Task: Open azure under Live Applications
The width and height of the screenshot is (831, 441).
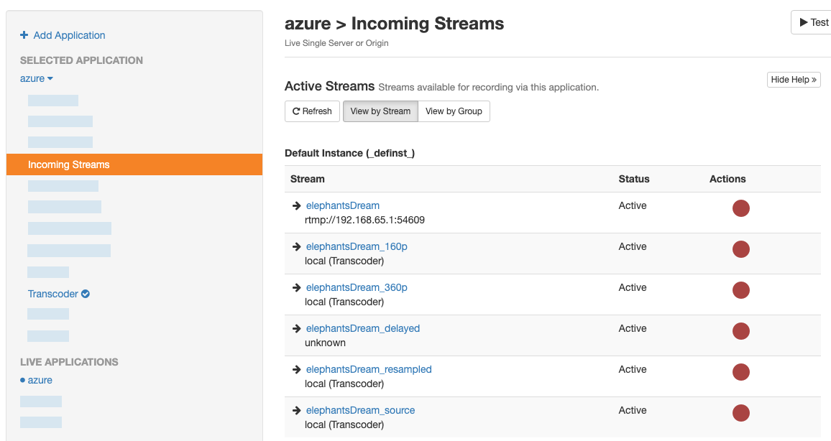Action: click(x=40, y=380)
